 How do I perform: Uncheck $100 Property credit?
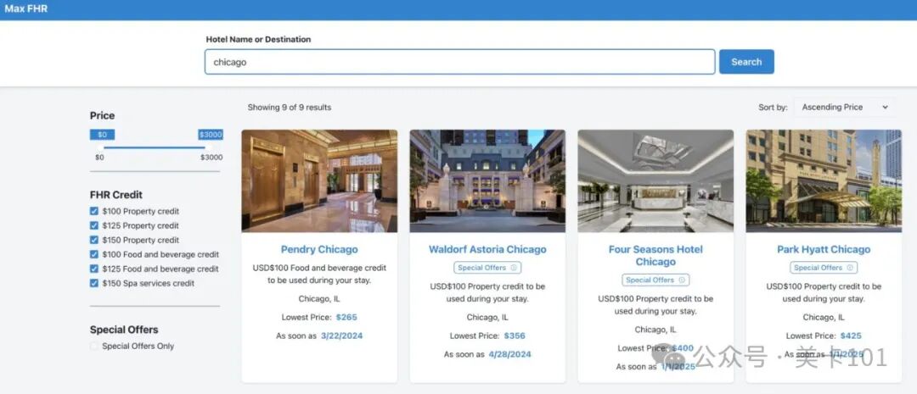coord(94,211)
